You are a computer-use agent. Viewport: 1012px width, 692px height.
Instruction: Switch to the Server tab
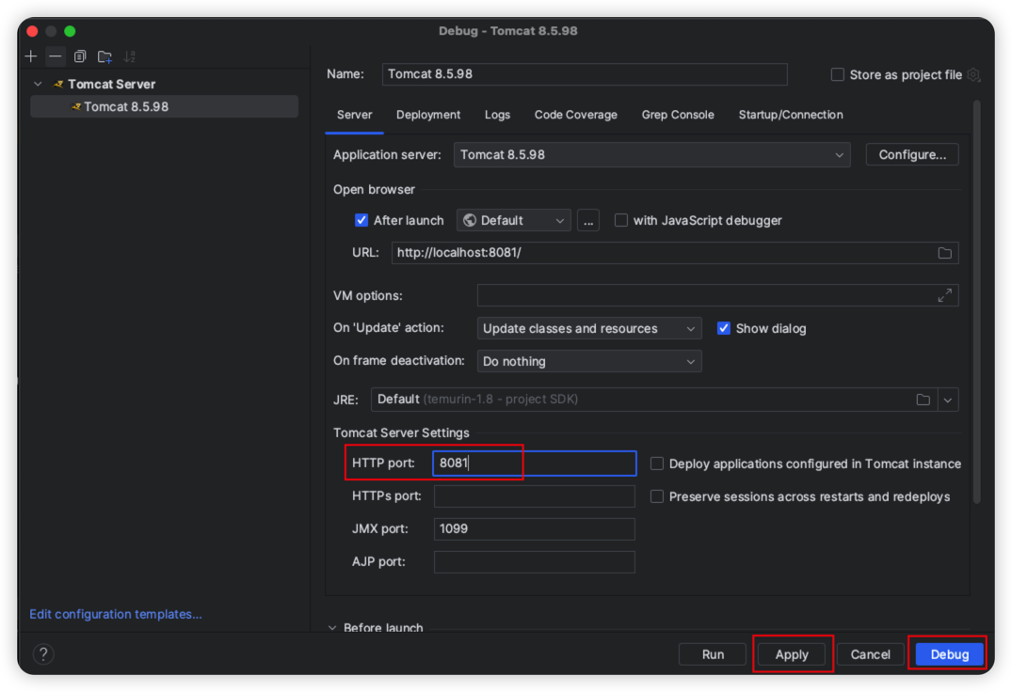tap(354, 115)
